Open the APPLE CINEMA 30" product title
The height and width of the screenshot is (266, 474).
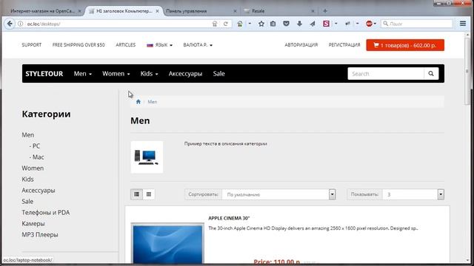tap(229, 218)
